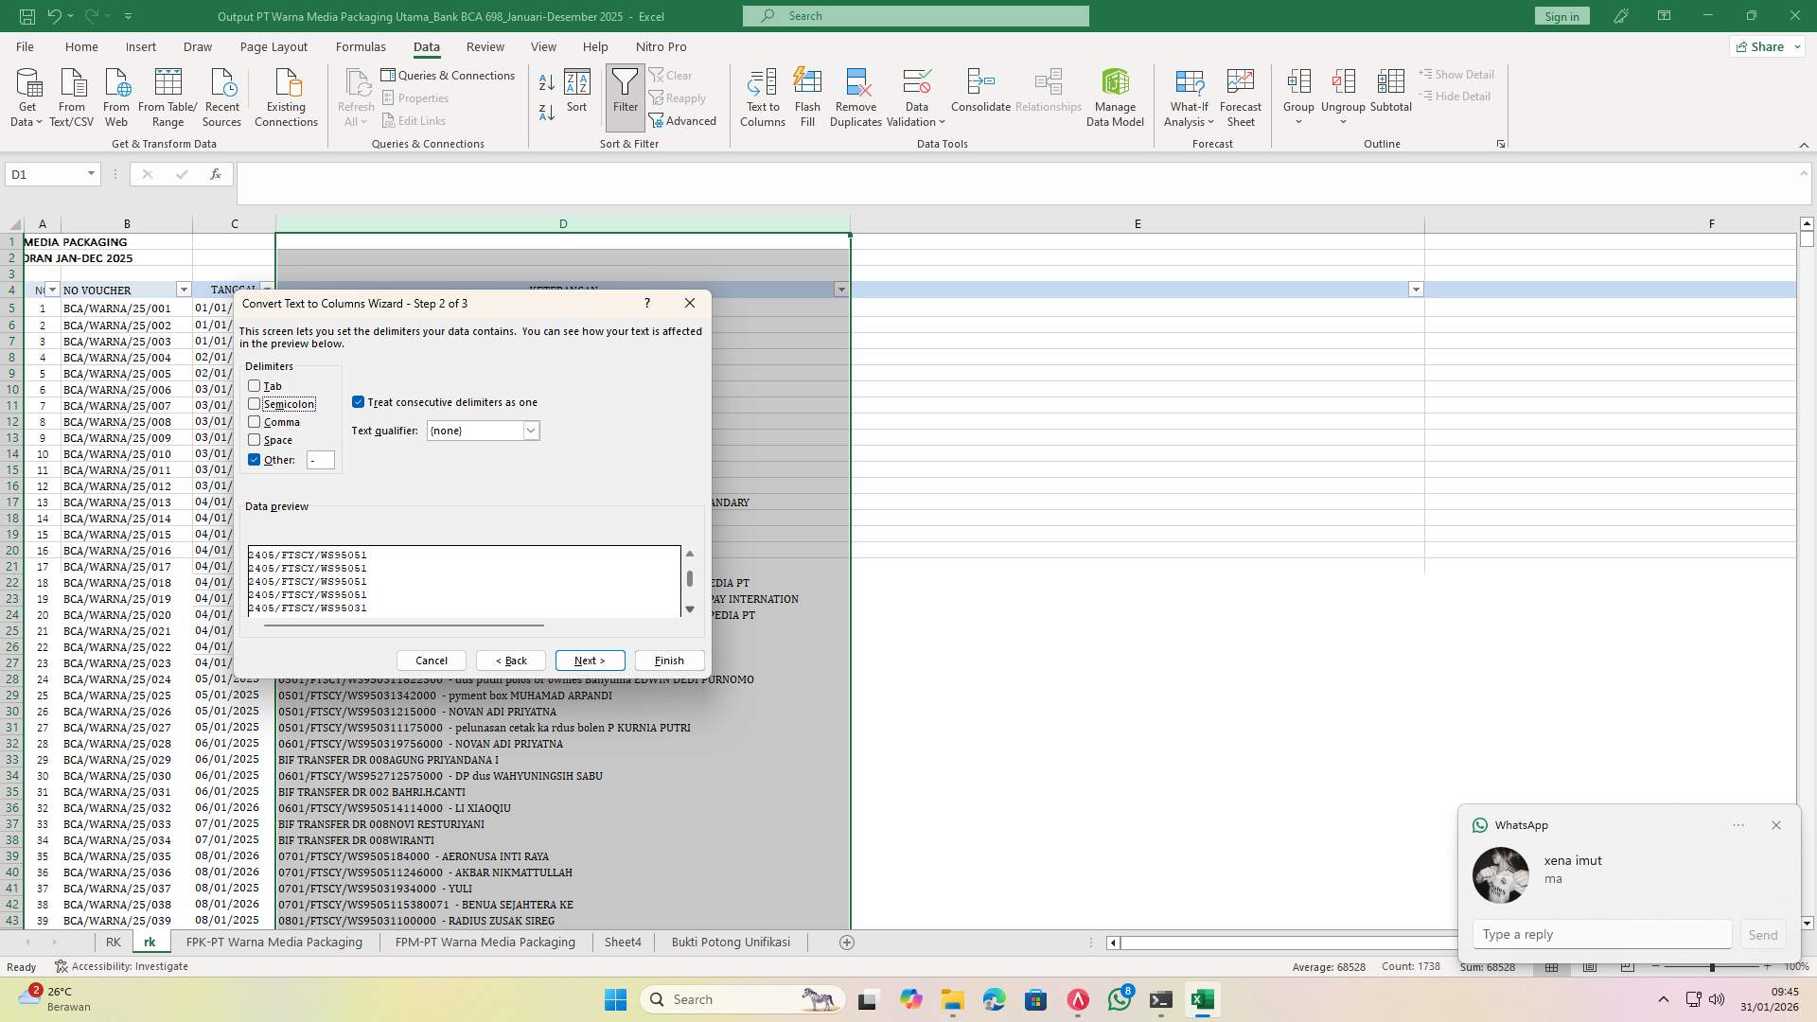Image resolution: width=1817 pixels, height=1022 pixels.
Task: Click the Next button in the wizard
Action: click(589, 660)
